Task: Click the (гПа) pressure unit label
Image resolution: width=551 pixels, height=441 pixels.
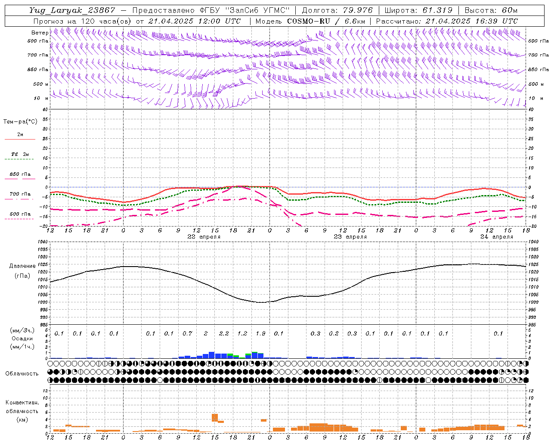Action: [x=22, y=276]
